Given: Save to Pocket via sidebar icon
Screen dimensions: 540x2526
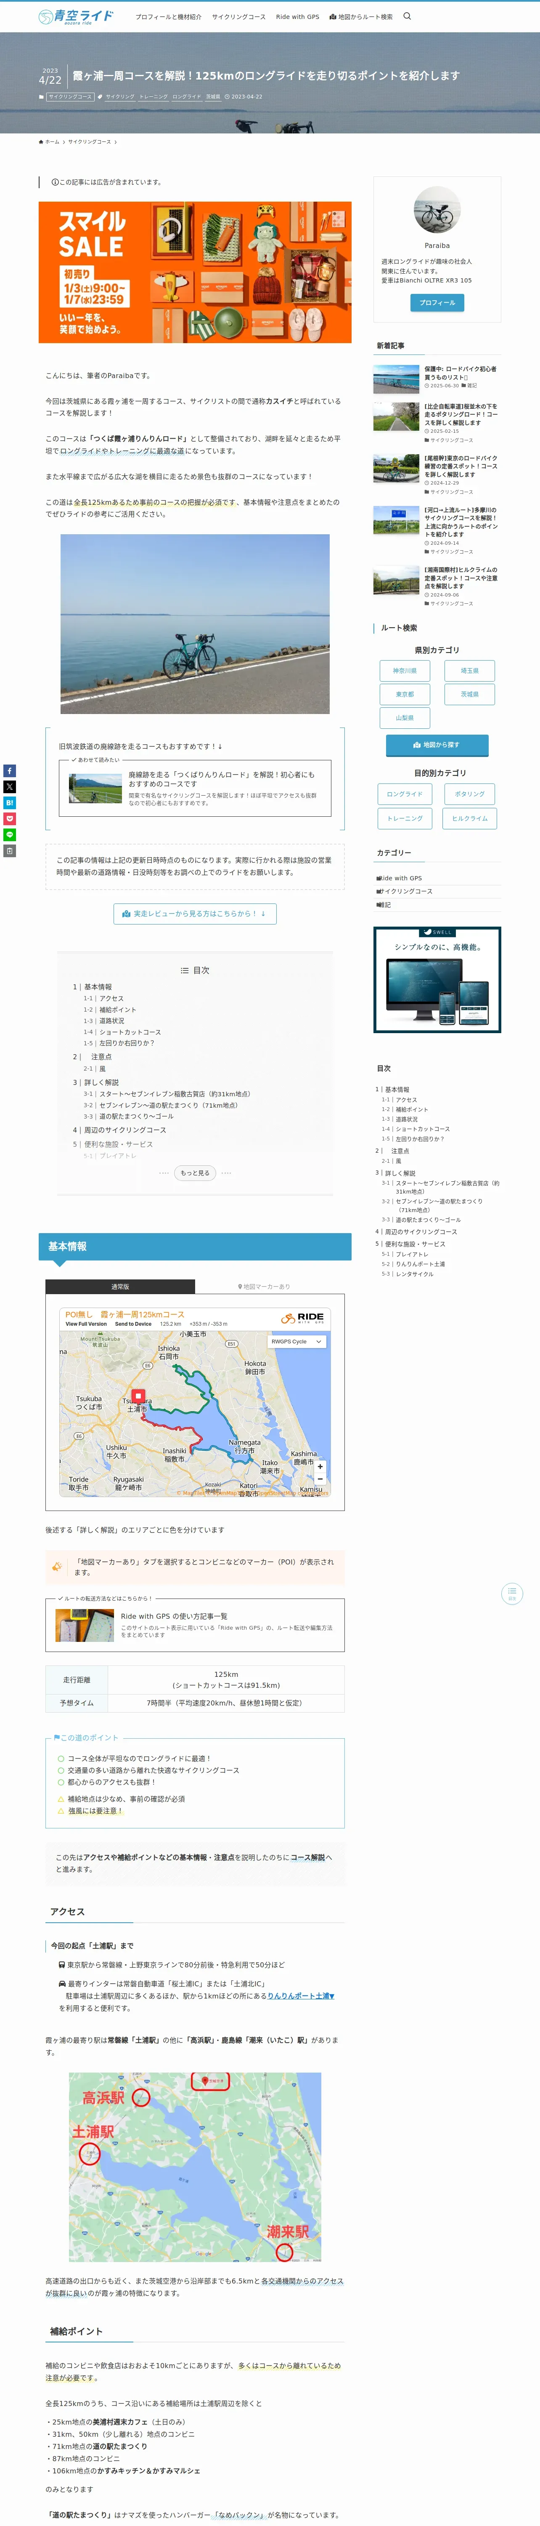Looking at the screenshot, I should pos(10,819).
